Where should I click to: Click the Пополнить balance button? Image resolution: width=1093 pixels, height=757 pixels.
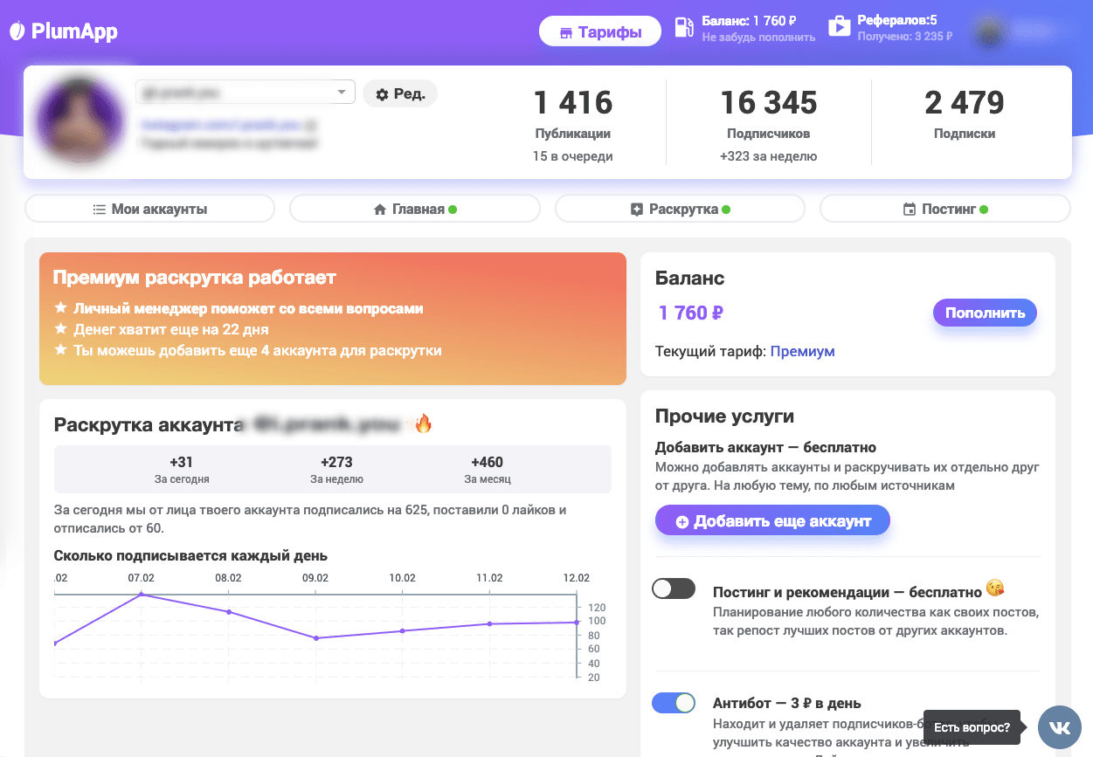(985, 313)
